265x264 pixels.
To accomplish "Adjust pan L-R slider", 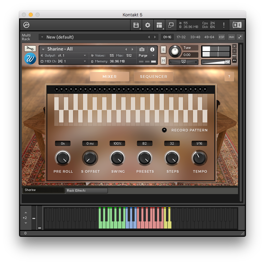I will pos(183,62).
